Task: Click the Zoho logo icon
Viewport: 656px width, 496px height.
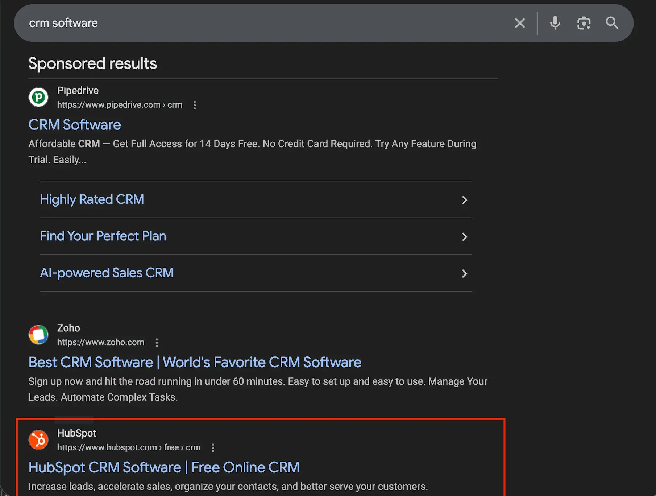Action: [38, 334]
